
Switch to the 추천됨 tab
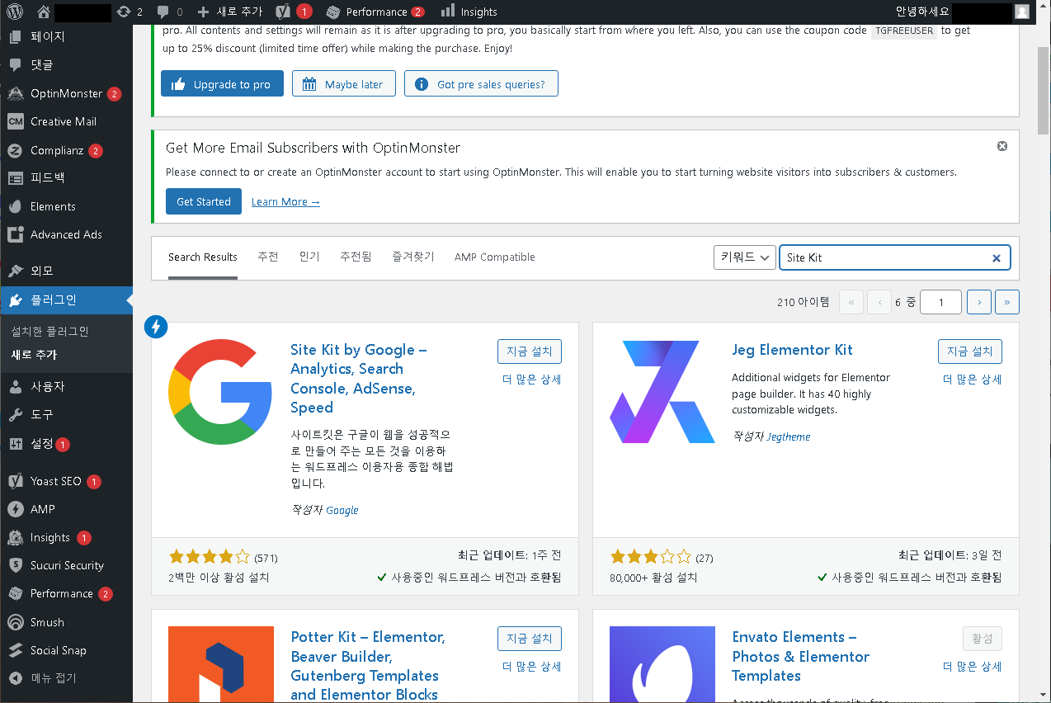(356, 257)
